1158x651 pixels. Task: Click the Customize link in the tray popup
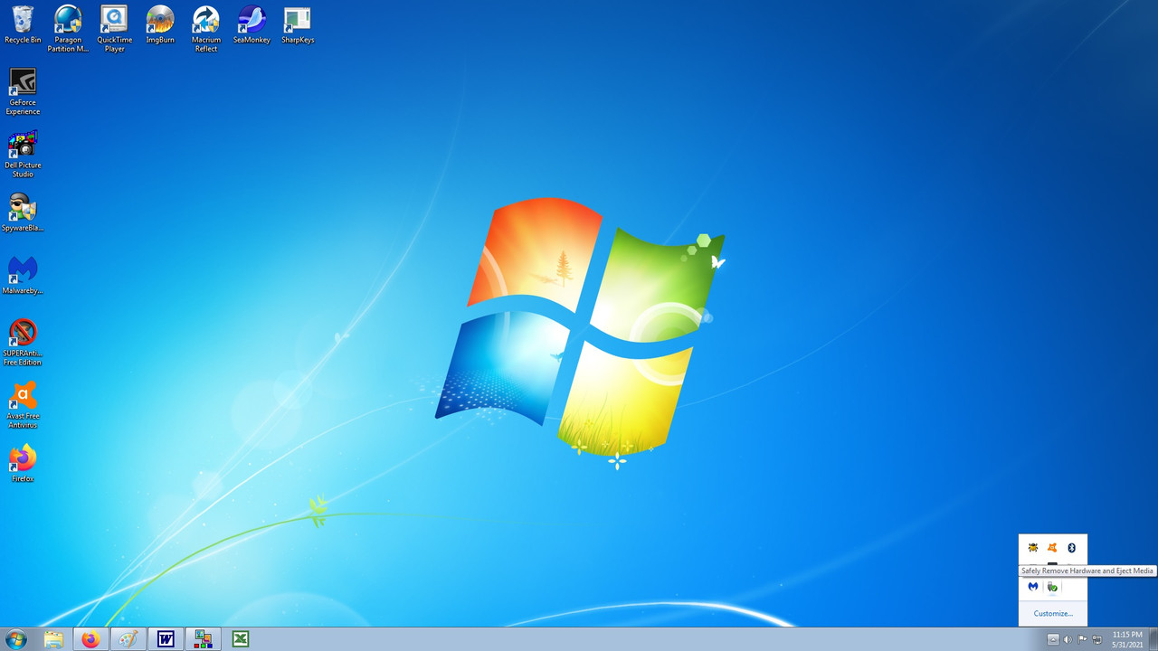pos(1052,613)
